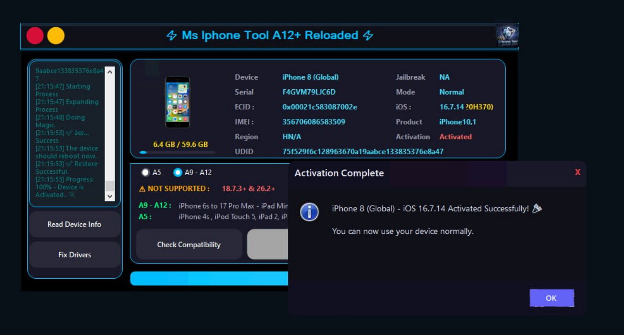The width and height of the screenshot is (624, 335).
Task: Click the log scrollbar up arrow
Action: [110, 72]
